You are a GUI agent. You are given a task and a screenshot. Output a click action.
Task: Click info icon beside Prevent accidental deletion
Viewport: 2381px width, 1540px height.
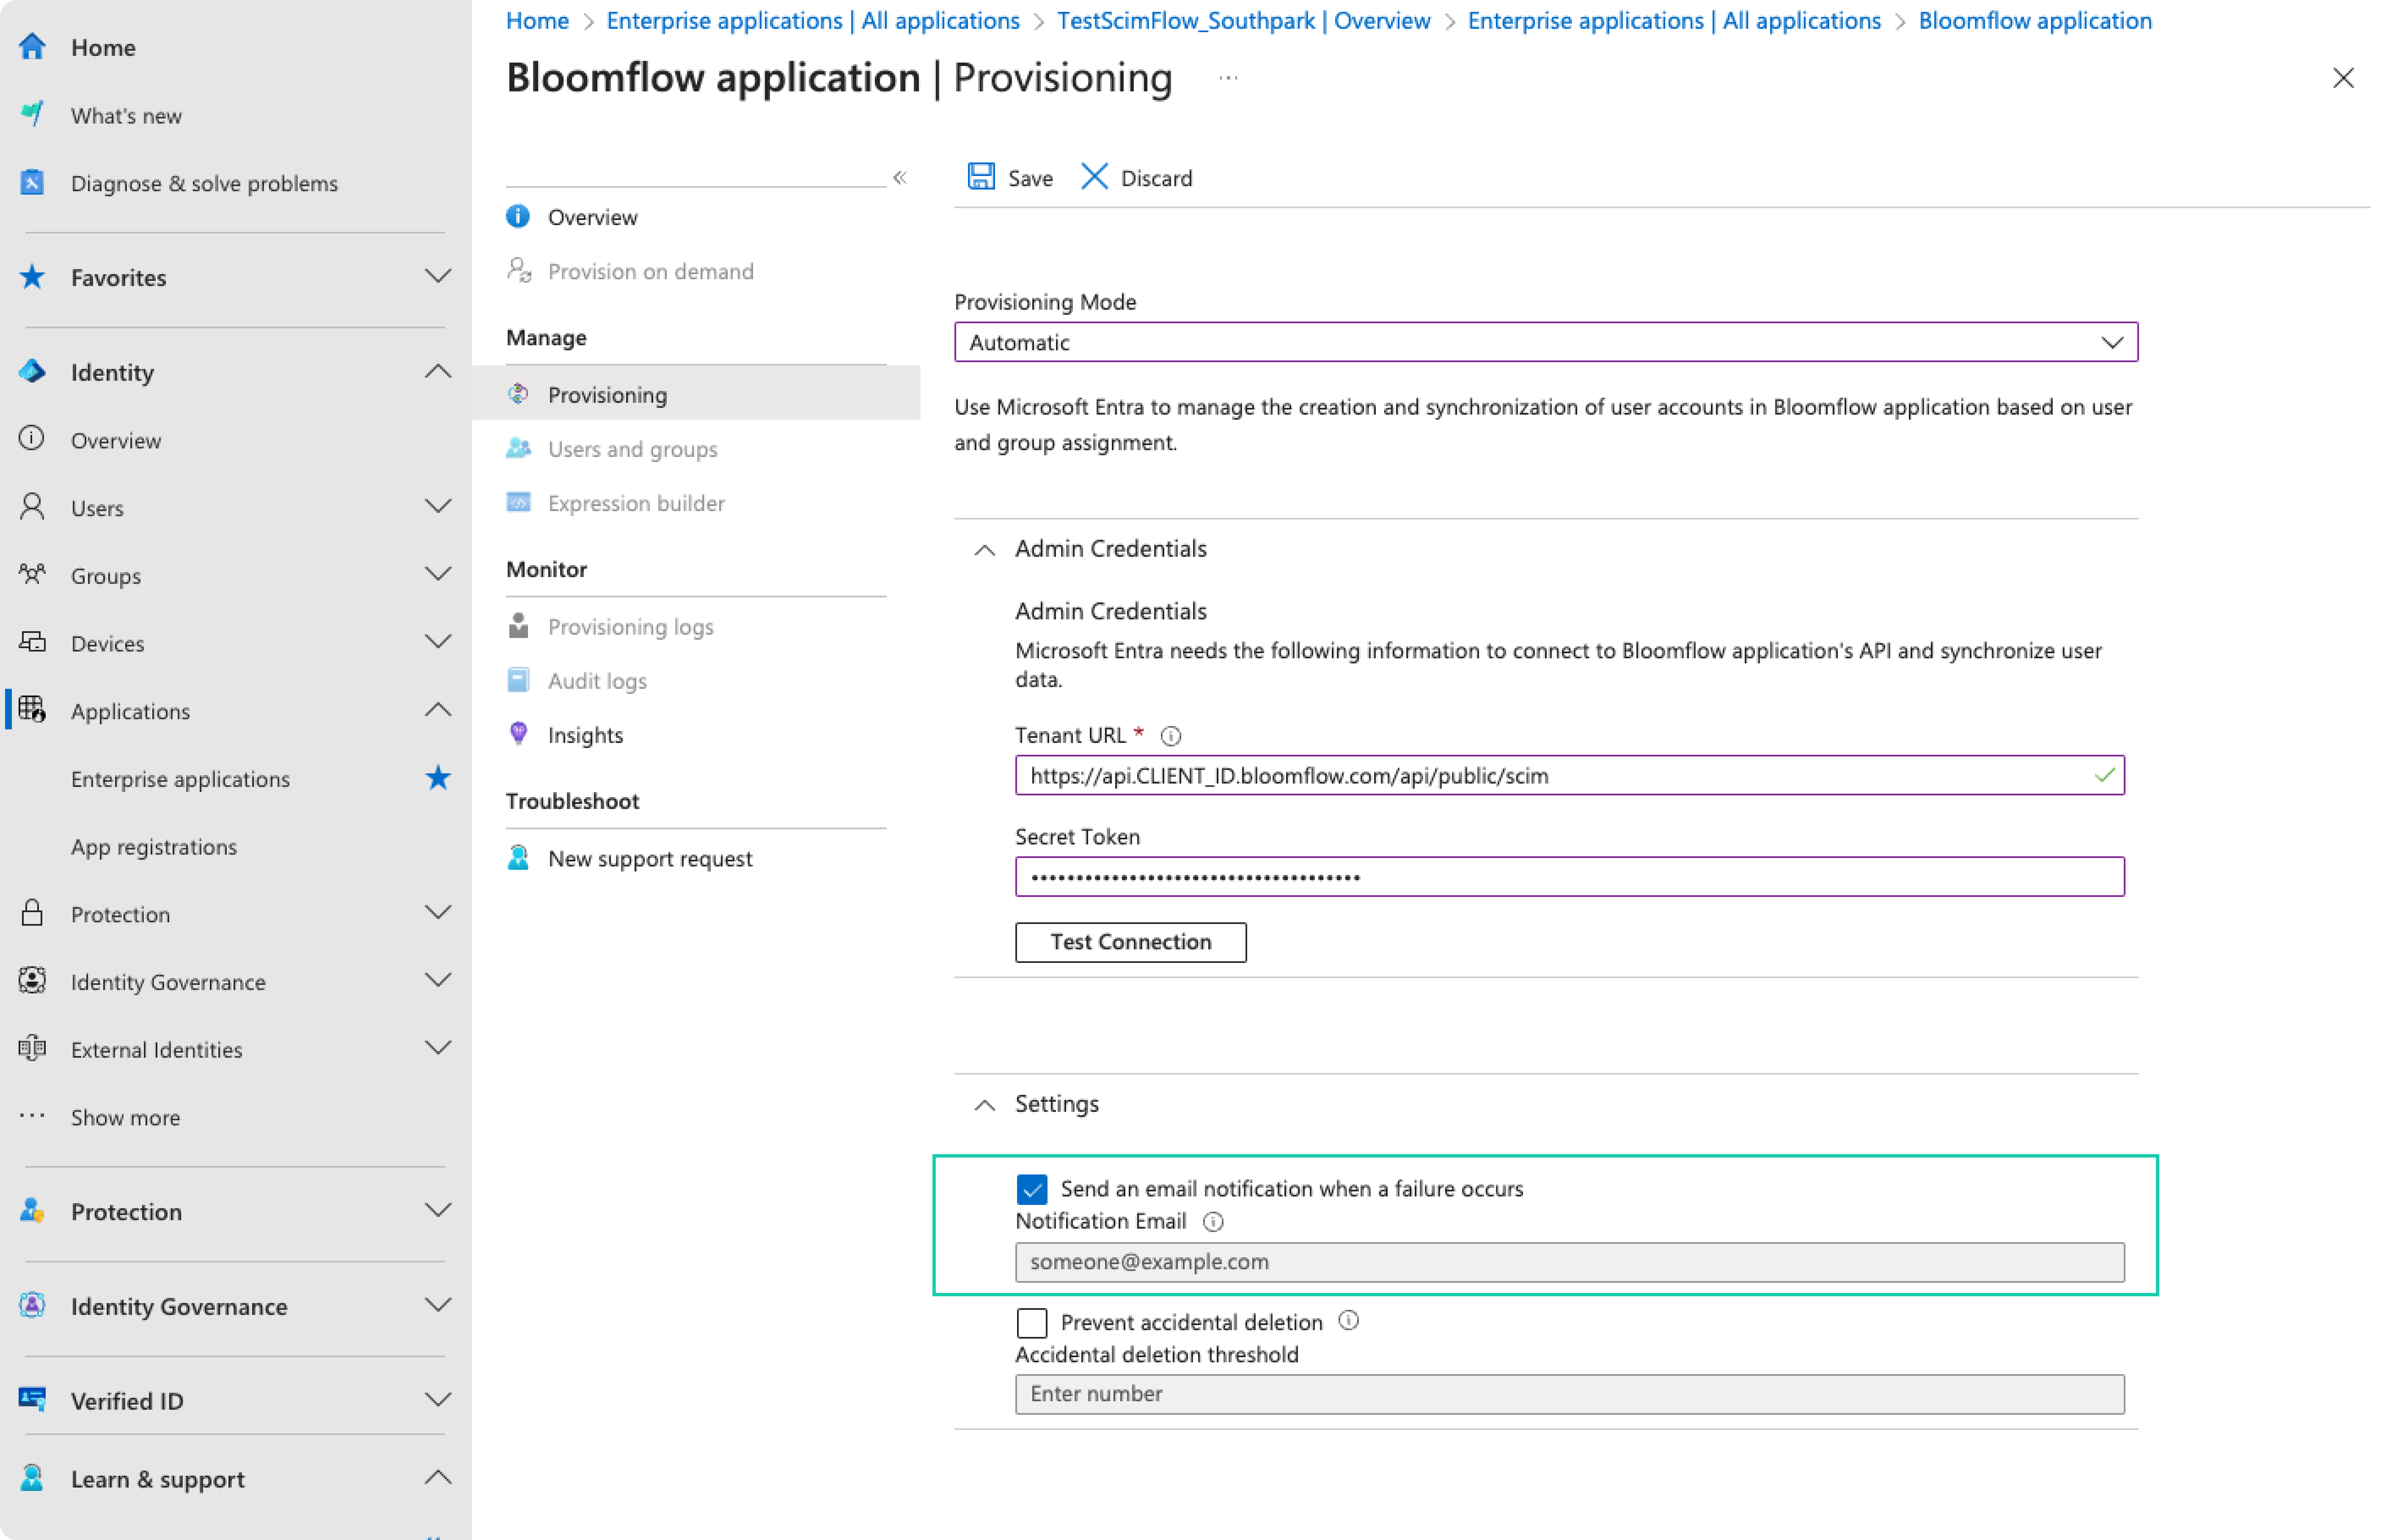point(1348,1321)
